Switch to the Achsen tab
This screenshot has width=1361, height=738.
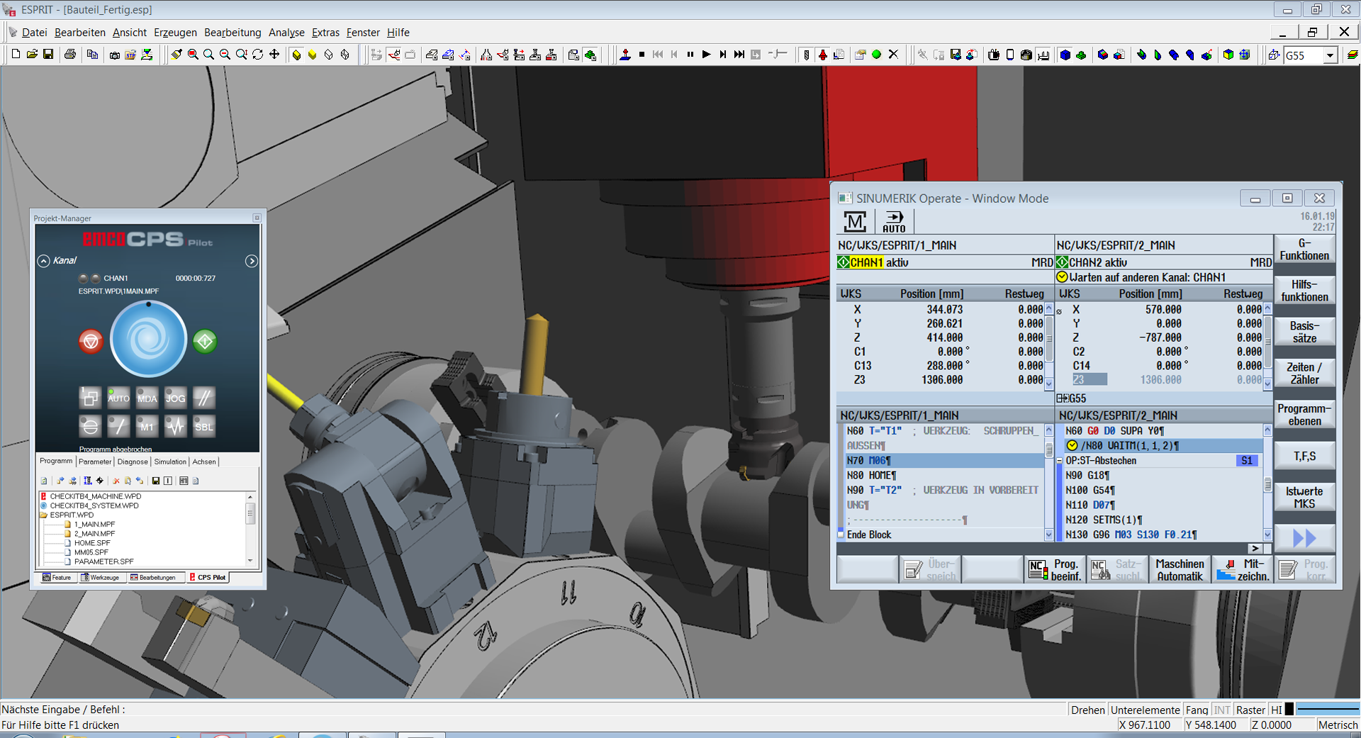(204, 462)
